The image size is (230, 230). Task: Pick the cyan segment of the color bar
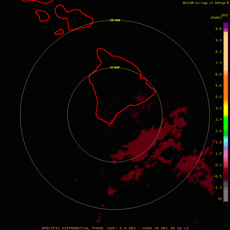pyautogui.click(x=226, y=141)
